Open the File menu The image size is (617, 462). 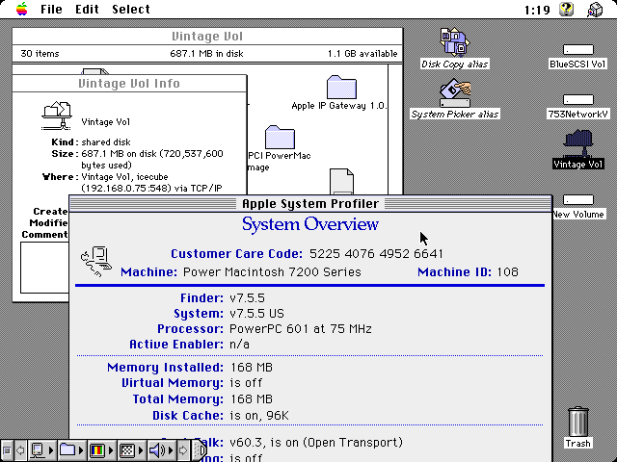pyautogui.click(x=51, y=10)
